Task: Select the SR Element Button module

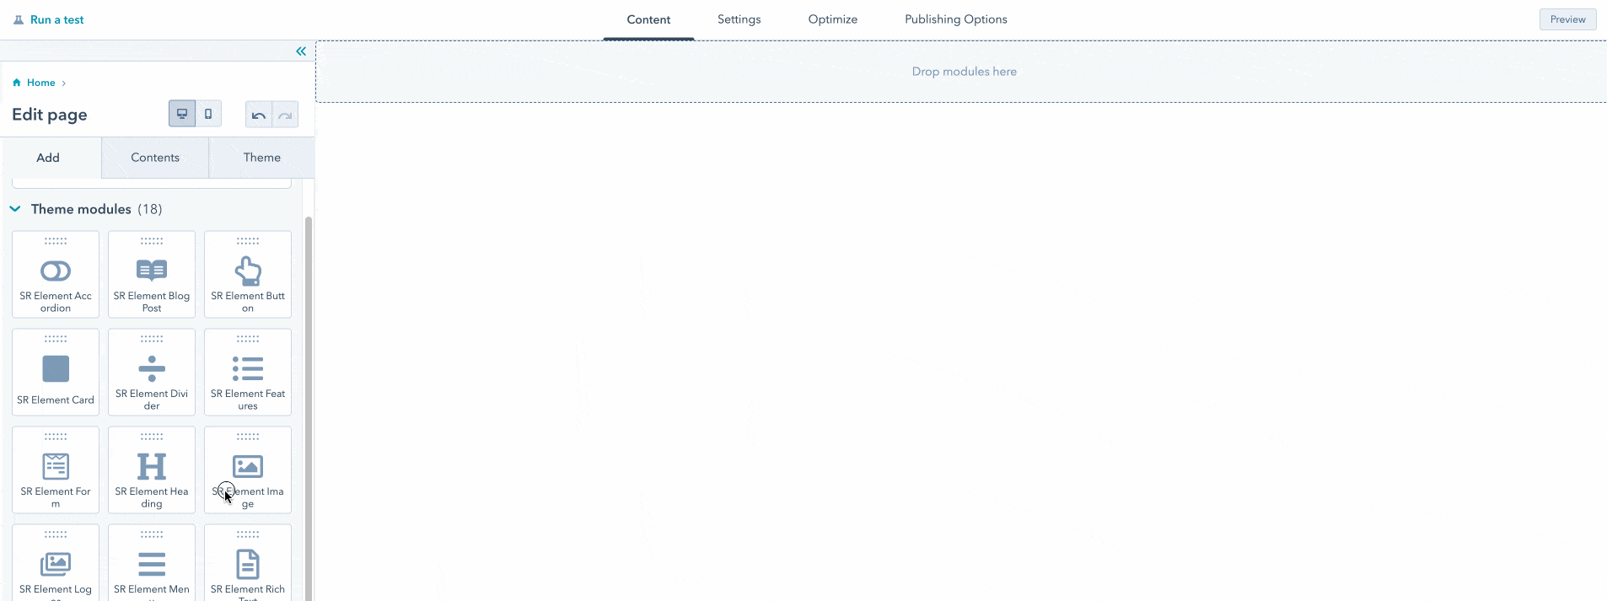Action: pyautogui.click(x=248, y=274)
